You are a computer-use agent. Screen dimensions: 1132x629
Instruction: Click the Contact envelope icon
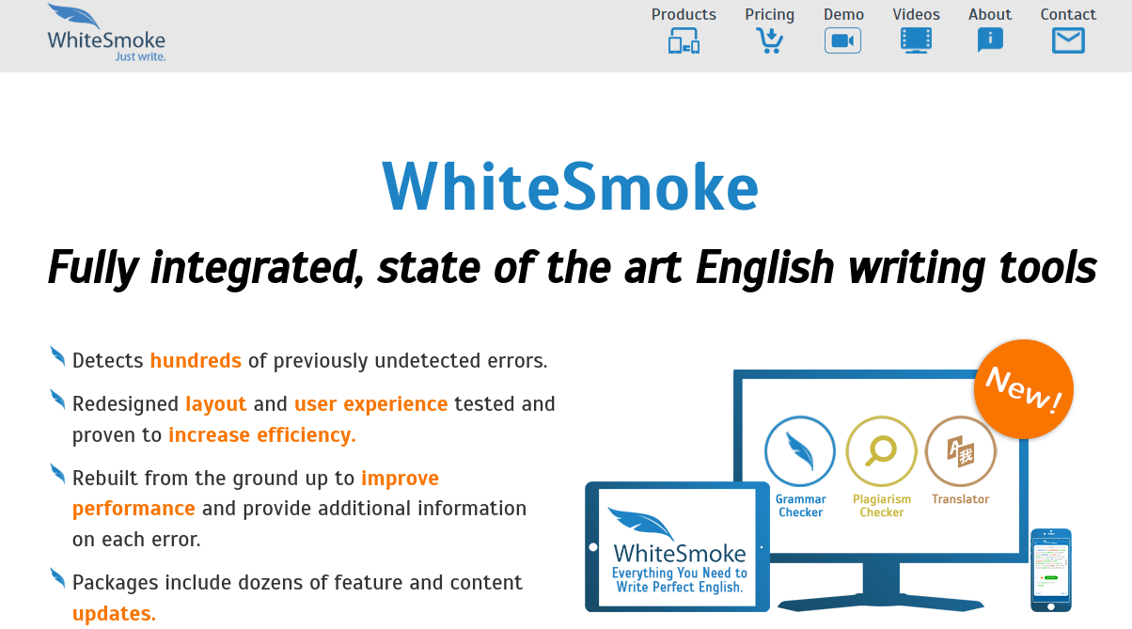click(1068, 40)
